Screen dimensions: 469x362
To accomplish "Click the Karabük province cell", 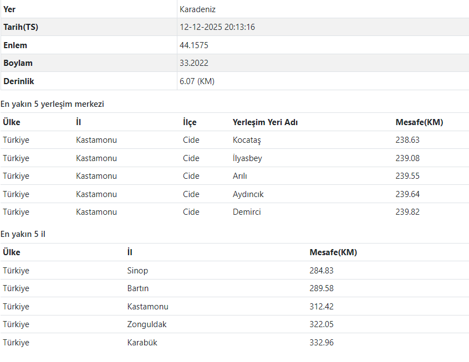I will 142,343.
